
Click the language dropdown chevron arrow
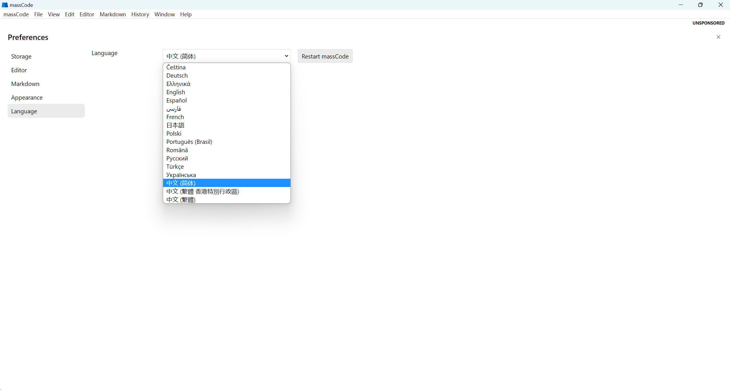[x=286, y=56]
